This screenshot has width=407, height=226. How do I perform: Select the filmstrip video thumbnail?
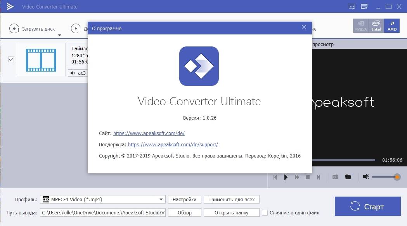point(41,60)
